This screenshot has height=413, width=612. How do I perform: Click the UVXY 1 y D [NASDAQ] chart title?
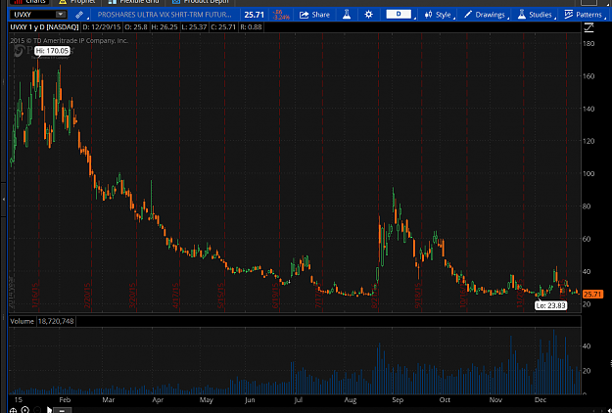[x=44, y=27]
